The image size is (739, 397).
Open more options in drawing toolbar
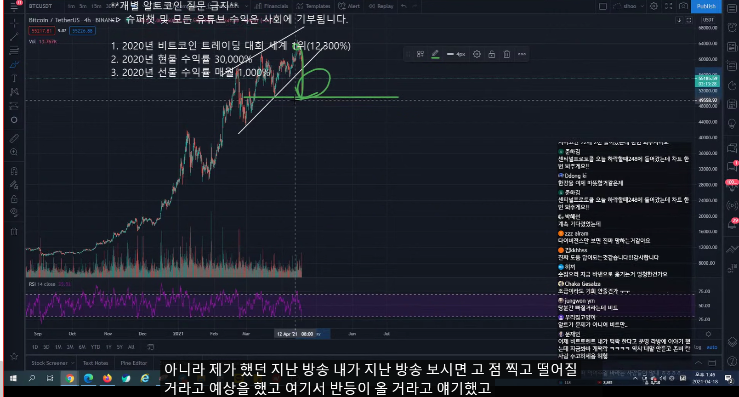pyautogui.click(x=522, y=54)
